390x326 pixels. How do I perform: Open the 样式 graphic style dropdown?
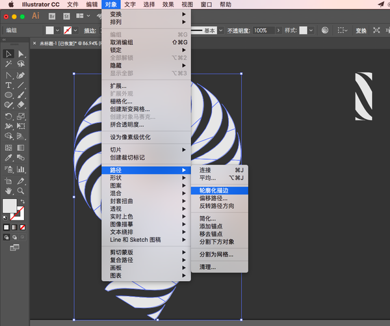(311, 31)
